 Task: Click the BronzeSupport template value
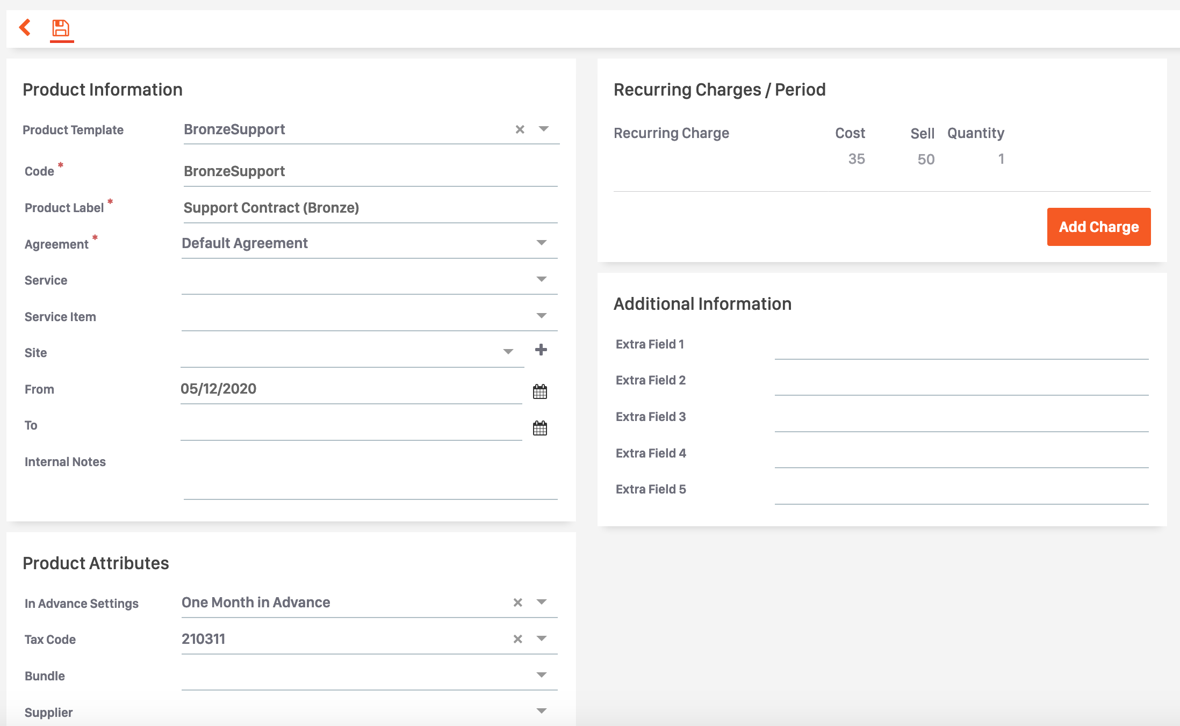pyautogui.click(x=234, y=129)
